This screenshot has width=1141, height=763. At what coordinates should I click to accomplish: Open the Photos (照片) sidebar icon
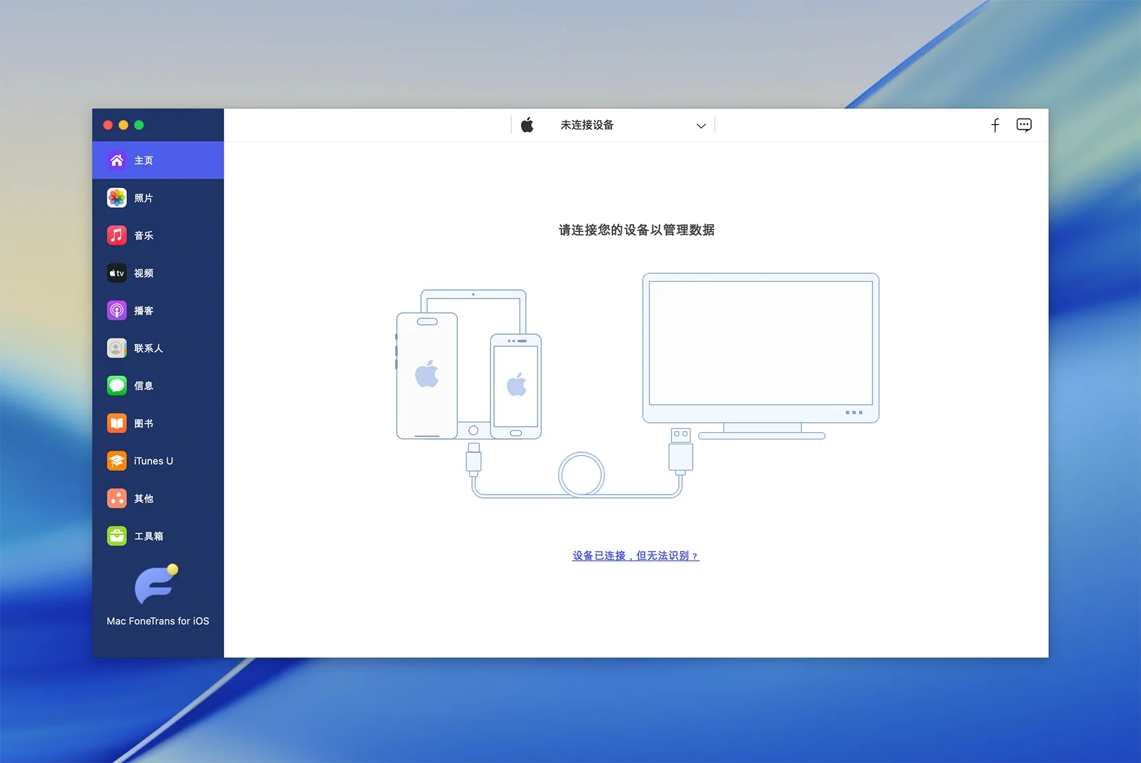pos(117,198)
